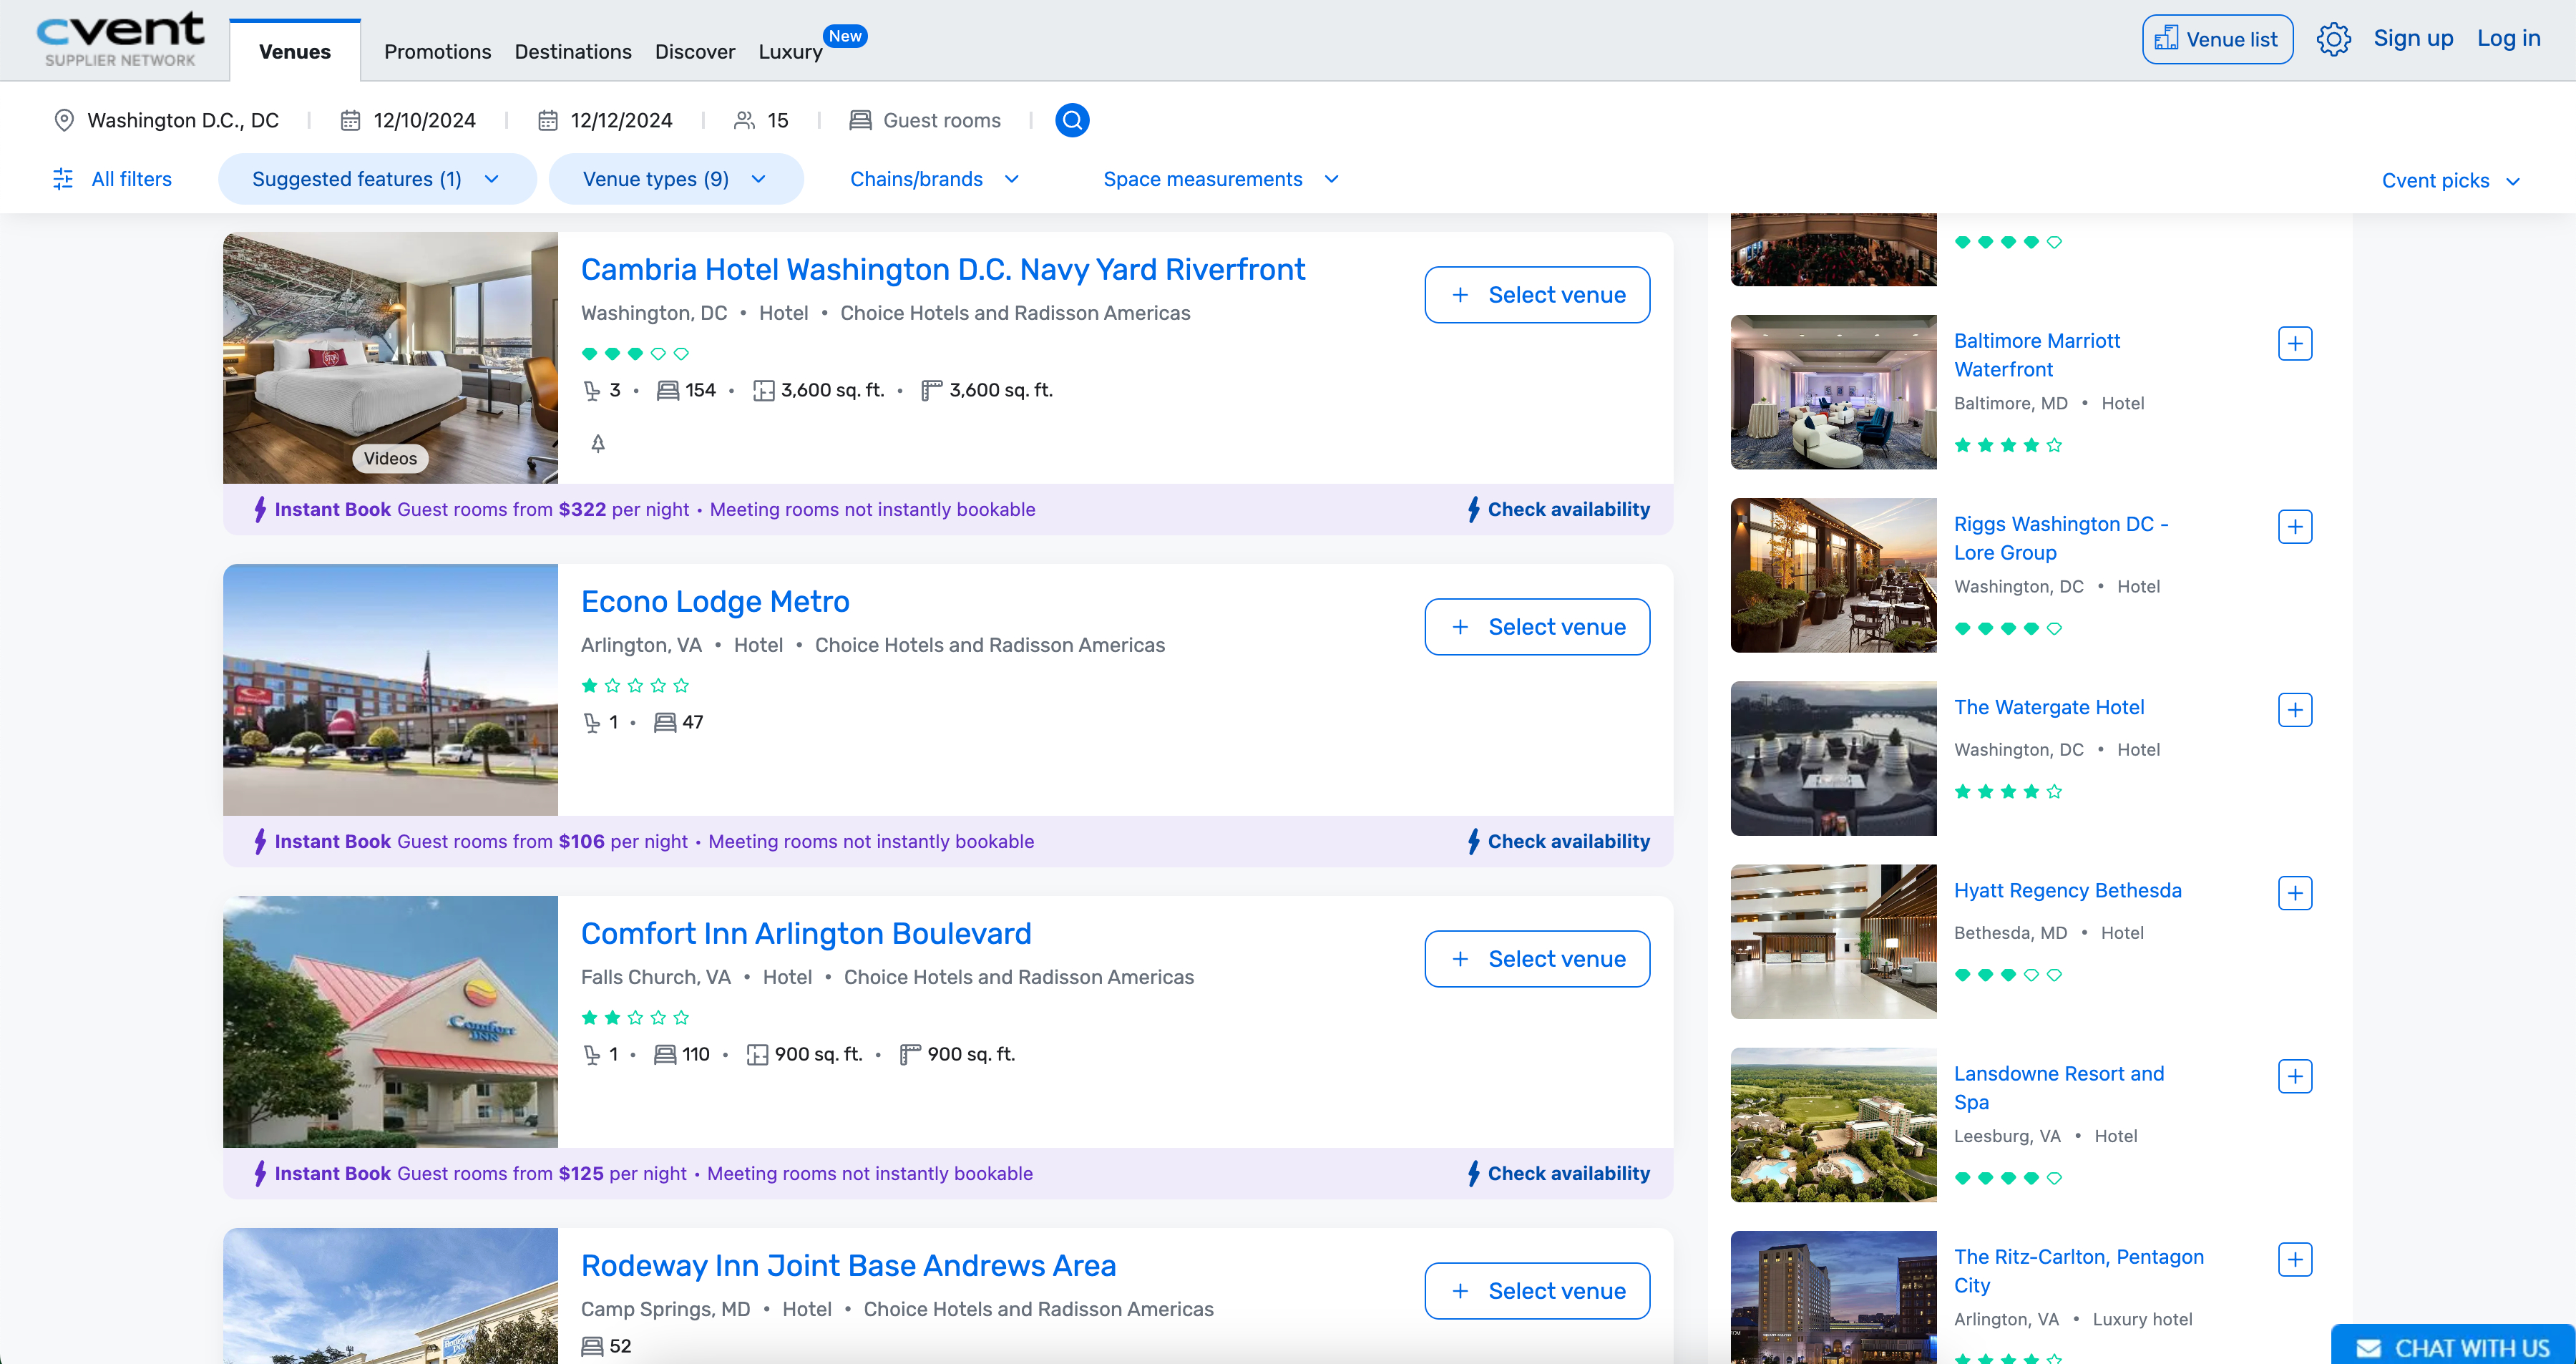Open Rodeway Inn Joint Base Andrews Area link
The image size is (2576, 1364).
(848, 1265)
